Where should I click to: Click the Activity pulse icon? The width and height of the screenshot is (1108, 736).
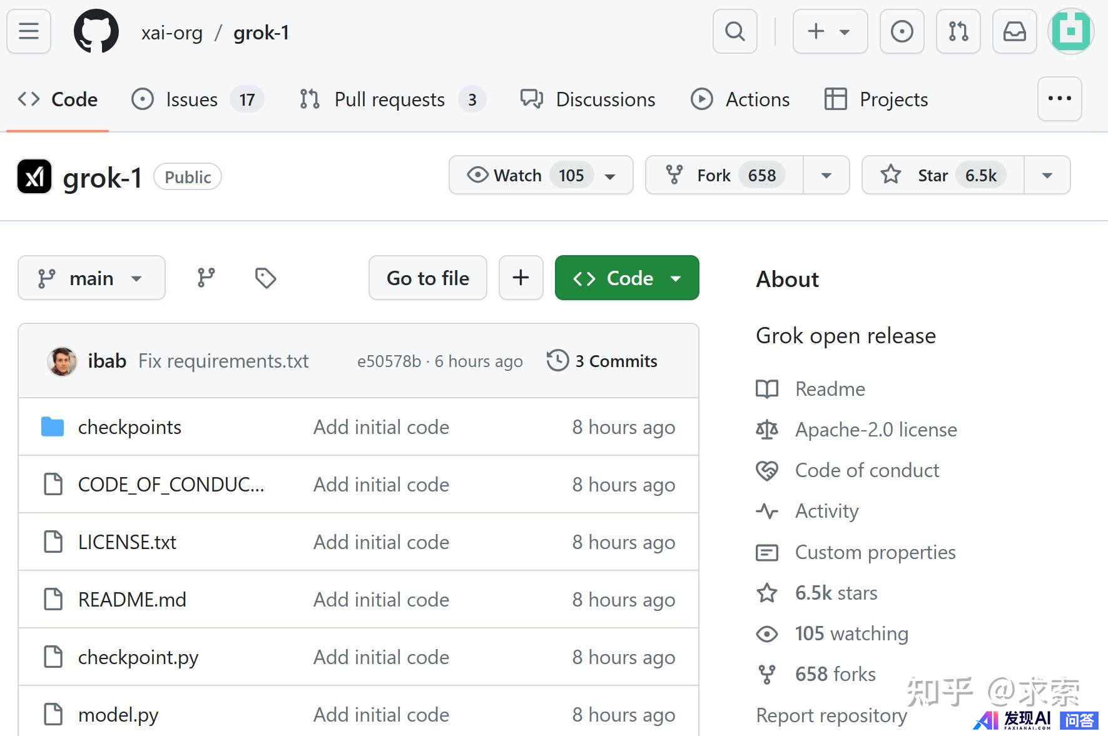pyautogui.click(x=767, y=511)
